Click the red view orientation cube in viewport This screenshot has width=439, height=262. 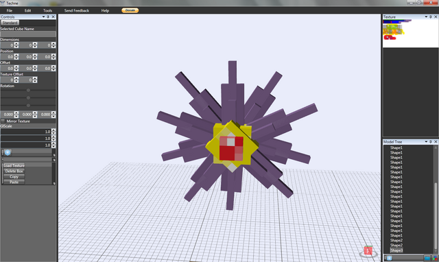(x=368, y=251)
